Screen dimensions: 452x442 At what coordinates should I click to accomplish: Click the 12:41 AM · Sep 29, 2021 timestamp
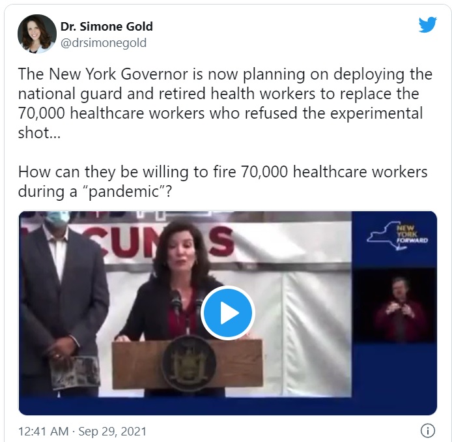(x=83, y=432)
